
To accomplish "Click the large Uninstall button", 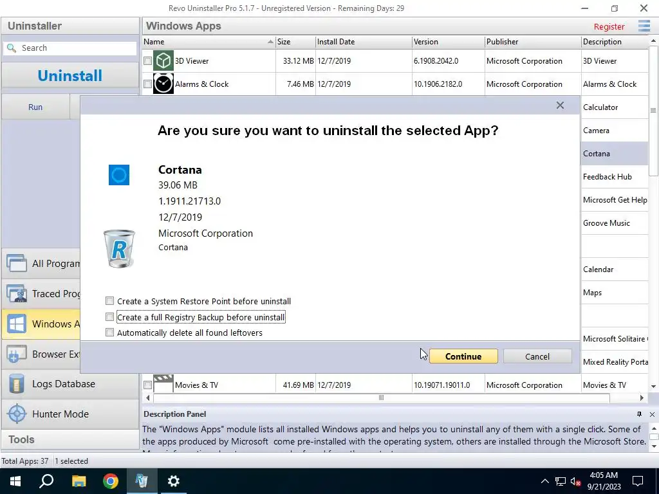I will [x=70, y=76].
